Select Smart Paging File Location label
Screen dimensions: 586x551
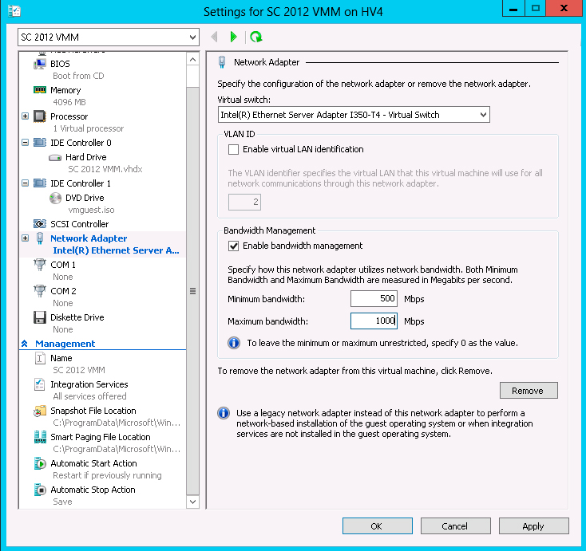101,437
